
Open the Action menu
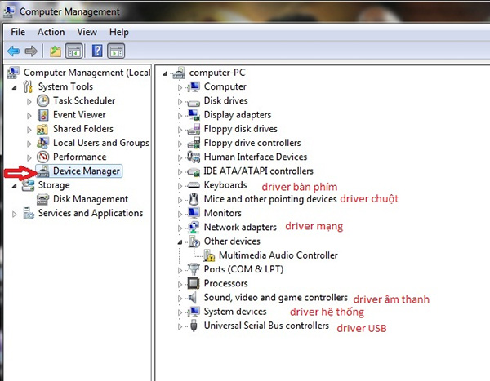(51, 32)
